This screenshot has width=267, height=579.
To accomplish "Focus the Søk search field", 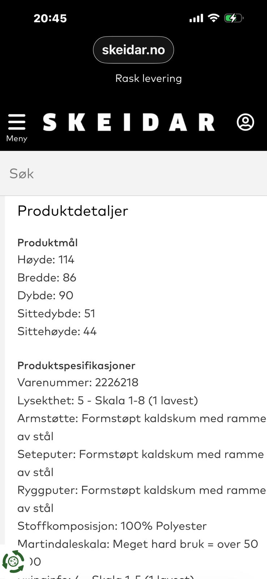I will (x=133, y=174).
